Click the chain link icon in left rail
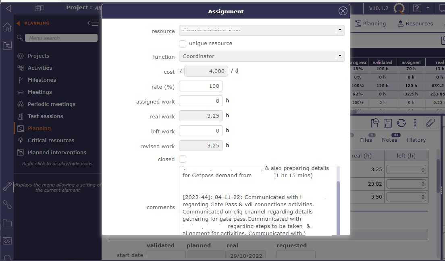Image resolution: width=445 pixels, height=261 pixels. coord(7,205)
